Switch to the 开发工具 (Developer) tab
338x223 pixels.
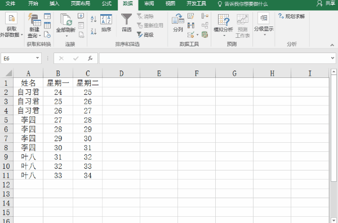(x=197, y=4)
